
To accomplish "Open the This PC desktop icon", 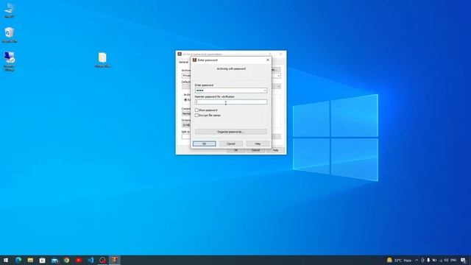I will pos(10,10).
